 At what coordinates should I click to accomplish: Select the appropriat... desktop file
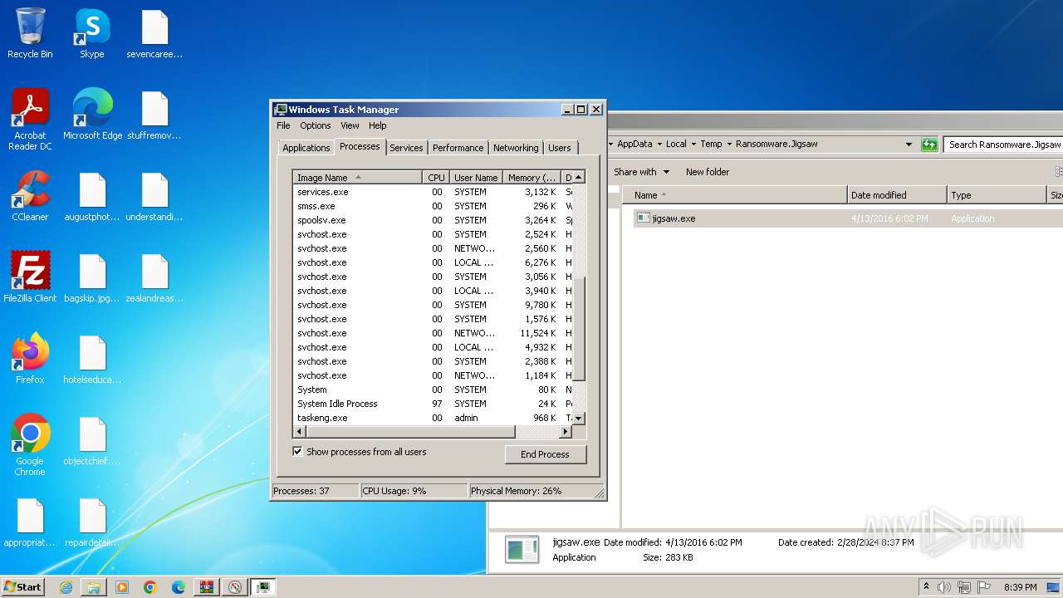[30, 522]
